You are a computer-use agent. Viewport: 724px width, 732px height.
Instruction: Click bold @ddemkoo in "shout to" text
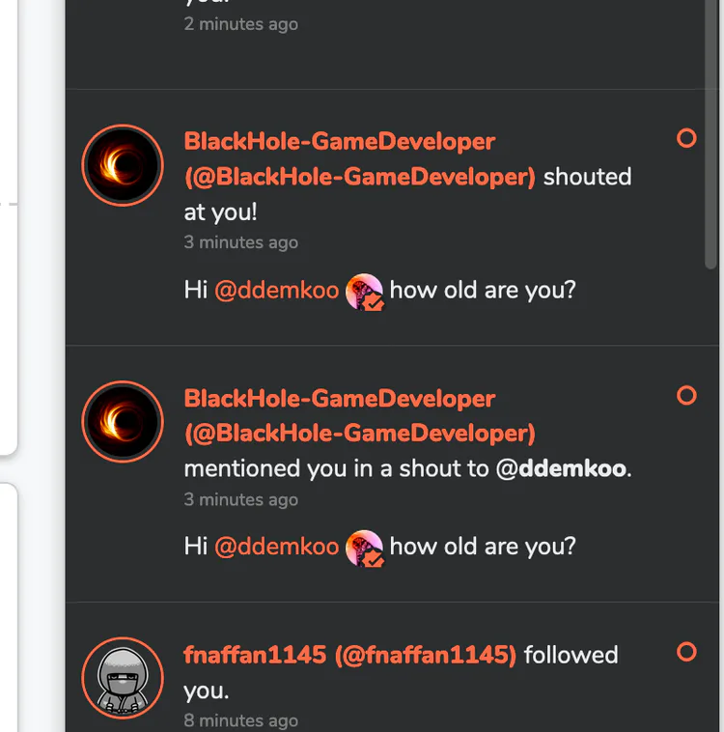click(x=562, y=469)
